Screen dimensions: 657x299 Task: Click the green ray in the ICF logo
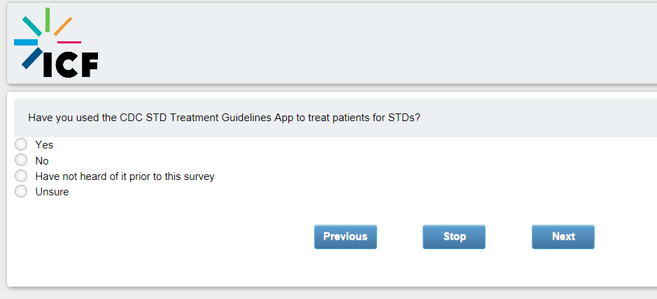pyautogui.click(x=47, y=19)
